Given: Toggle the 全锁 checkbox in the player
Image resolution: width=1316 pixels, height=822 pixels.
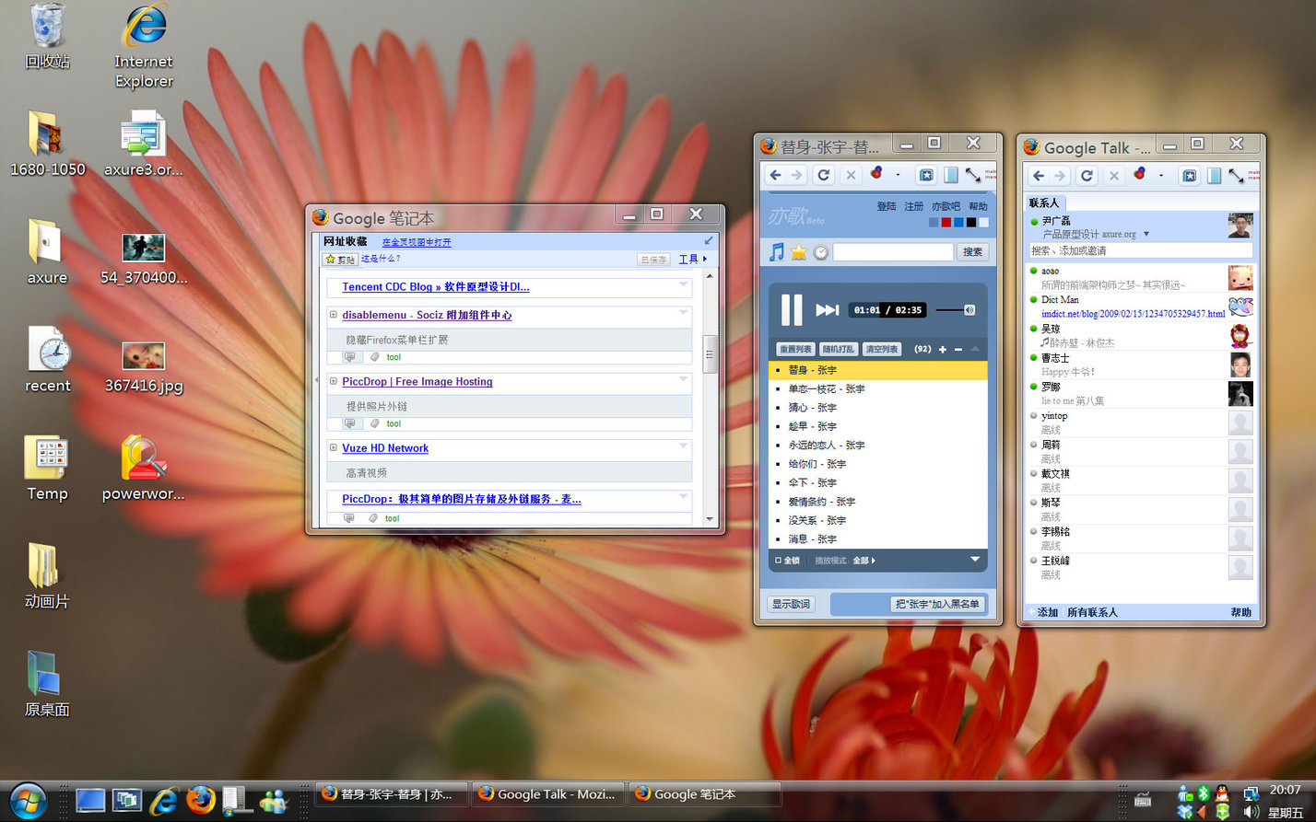Looking at the screenshot, I should [778, 560].
